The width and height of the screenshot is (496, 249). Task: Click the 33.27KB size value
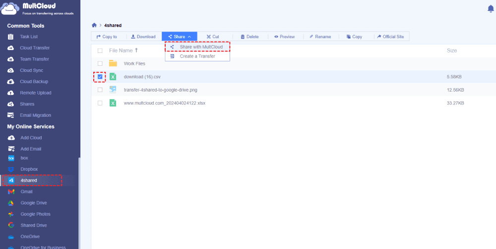pyautogui.click(x=455, y=103)
